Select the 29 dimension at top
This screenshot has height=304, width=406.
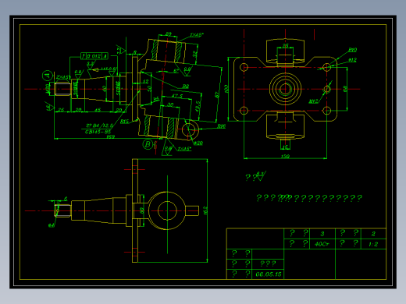pyautogui.click(x=169, y=34)
